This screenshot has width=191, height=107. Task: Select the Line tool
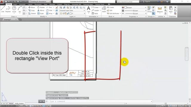click(x=3, y=9)
